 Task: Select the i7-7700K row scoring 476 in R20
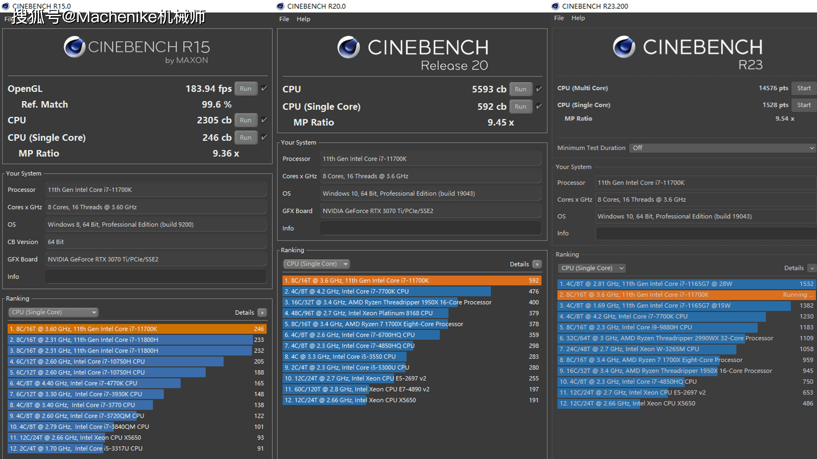[412, 291]
